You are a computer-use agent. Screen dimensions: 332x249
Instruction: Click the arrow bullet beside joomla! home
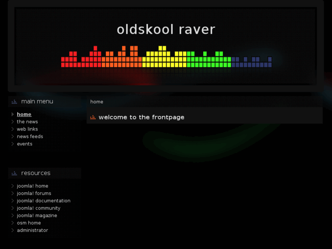[x=12, y=186]
